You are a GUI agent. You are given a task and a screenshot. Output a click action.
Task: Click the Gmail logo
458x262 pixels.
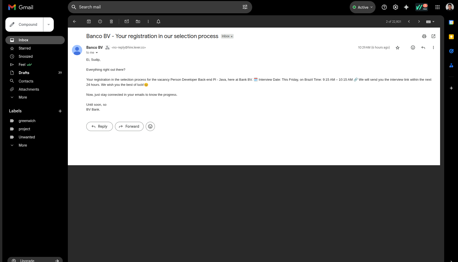coord(21,7)
